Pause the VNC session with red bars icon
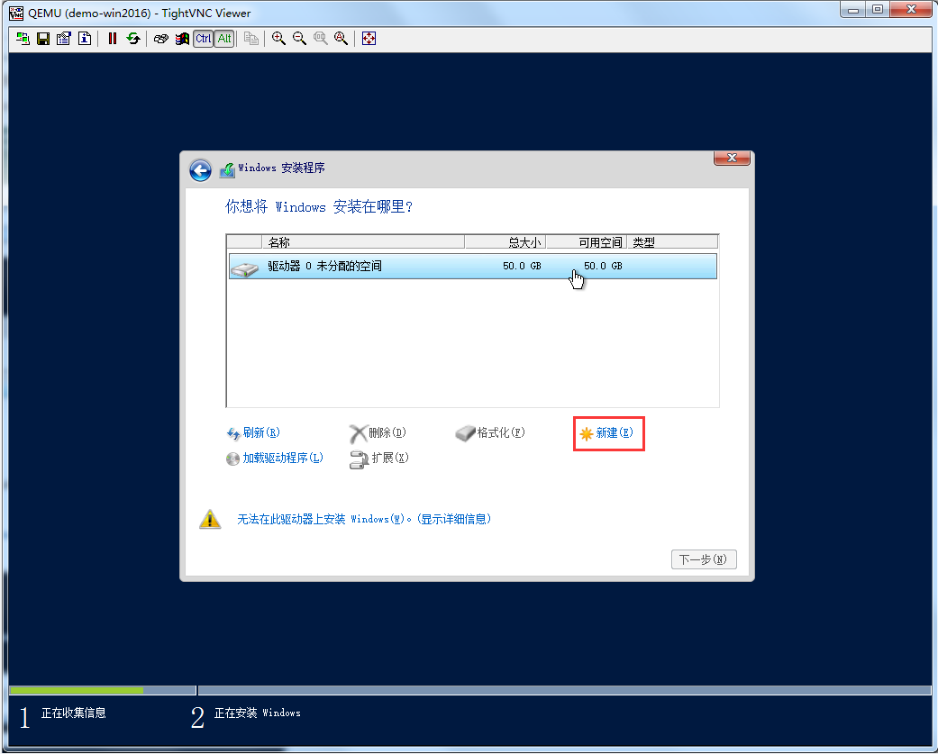Image resolution: width=938 pixels, height=754 pixels. point(112,39)
